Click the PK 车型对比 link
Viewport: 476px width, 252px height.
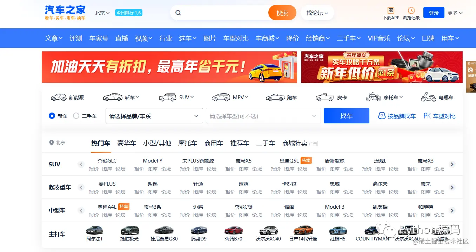pyautogui.click(x=440, y=116)
